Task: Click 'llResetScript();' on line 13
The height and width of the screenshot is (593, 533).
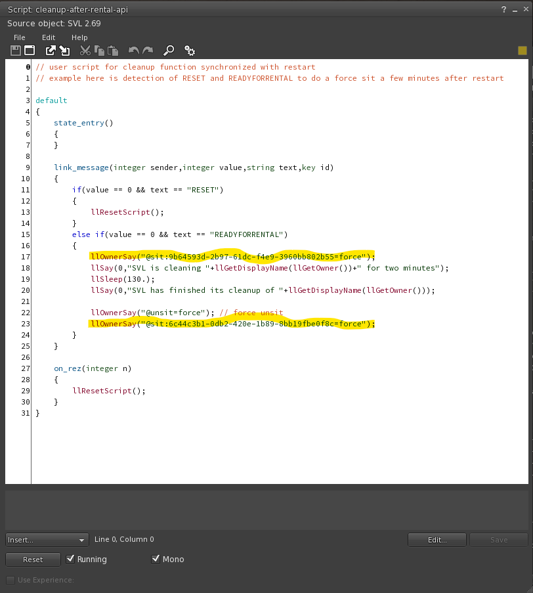Action: (x=127, y=212)
